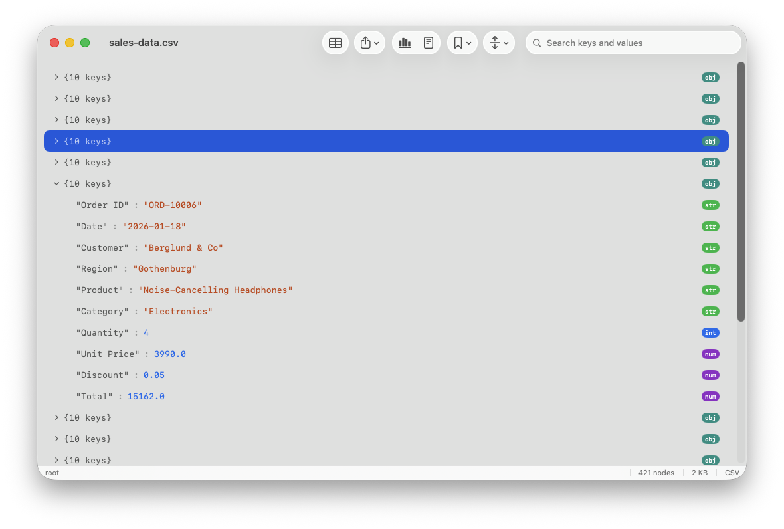Switch to table view mode
Screen dimensions: 784x529
pos(335,42)
